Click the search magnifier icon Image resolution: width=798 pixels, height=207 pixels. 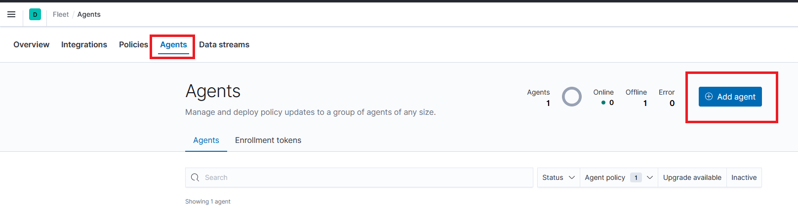(195, 177)
